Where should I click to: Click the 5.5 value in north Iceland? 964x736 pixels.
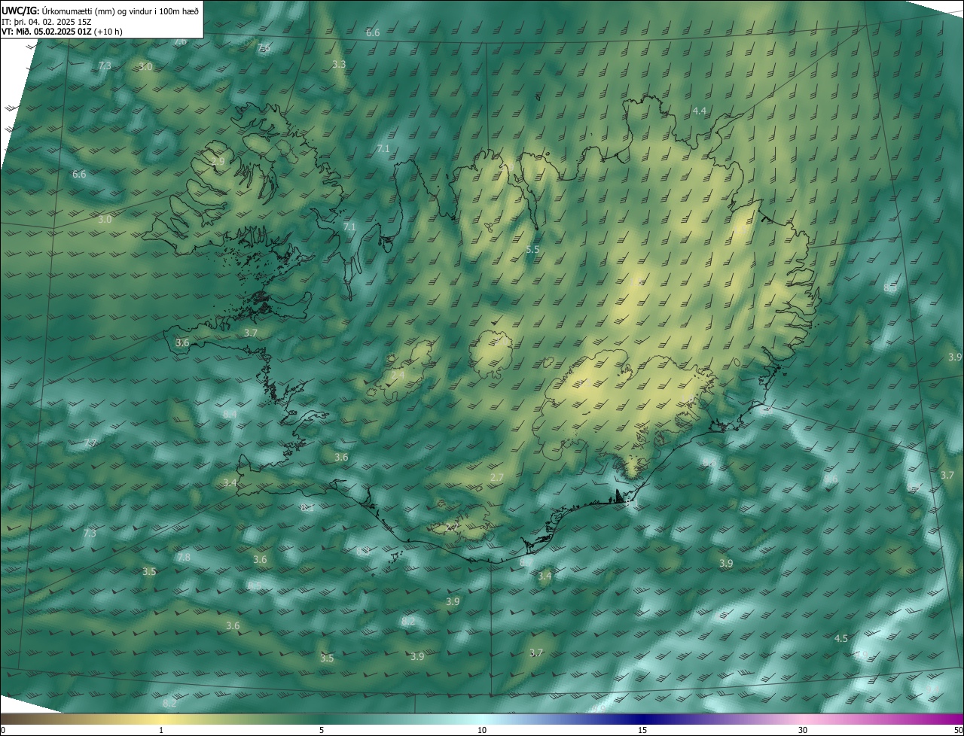point(532,249)
